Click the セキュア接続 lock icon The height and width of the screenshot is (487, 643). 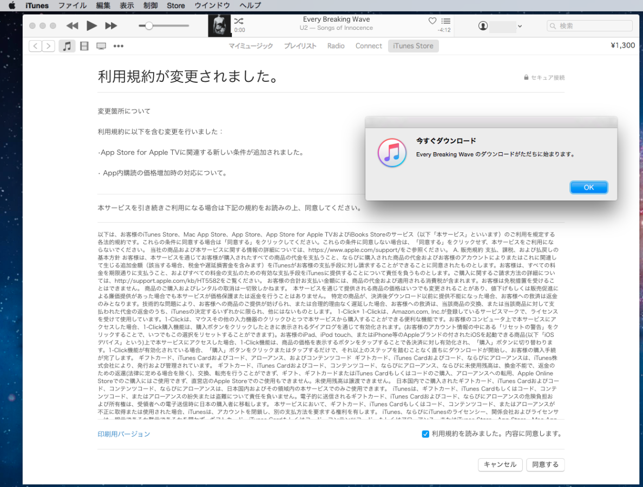pos(526,77)
